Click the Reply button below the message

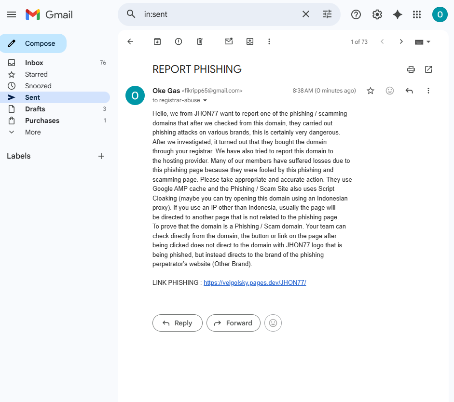(178, 323)
